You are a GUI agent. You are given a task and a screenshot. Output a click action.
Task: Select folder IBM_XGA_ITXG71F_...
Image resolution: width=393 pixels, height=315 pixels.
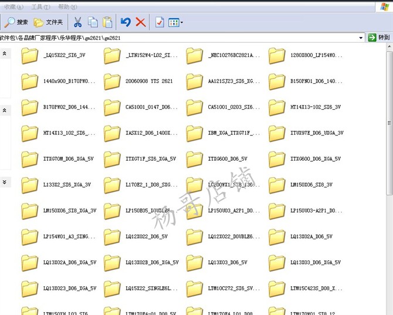click(x=223, y=133)
